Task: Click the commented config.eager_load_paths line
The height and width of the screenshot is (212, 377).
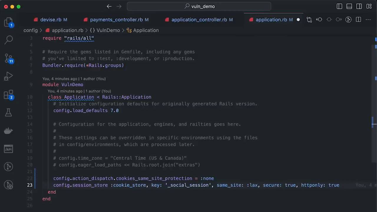Action: tap(127, 165)
